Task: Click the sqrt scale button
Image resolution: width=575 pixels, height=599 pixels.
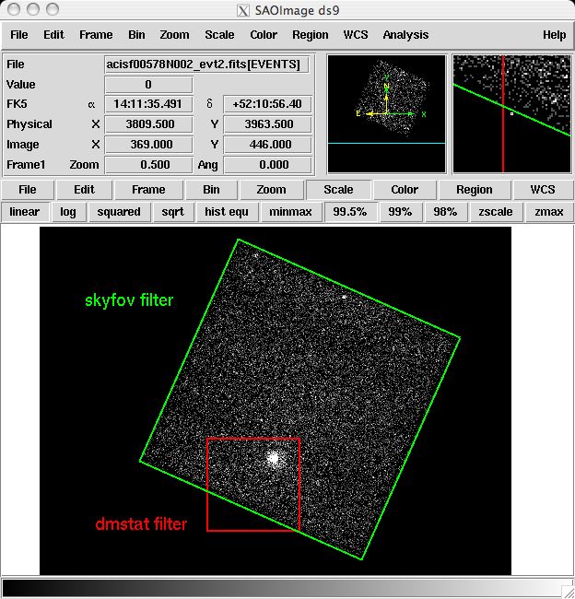Action: coord(172,212)
